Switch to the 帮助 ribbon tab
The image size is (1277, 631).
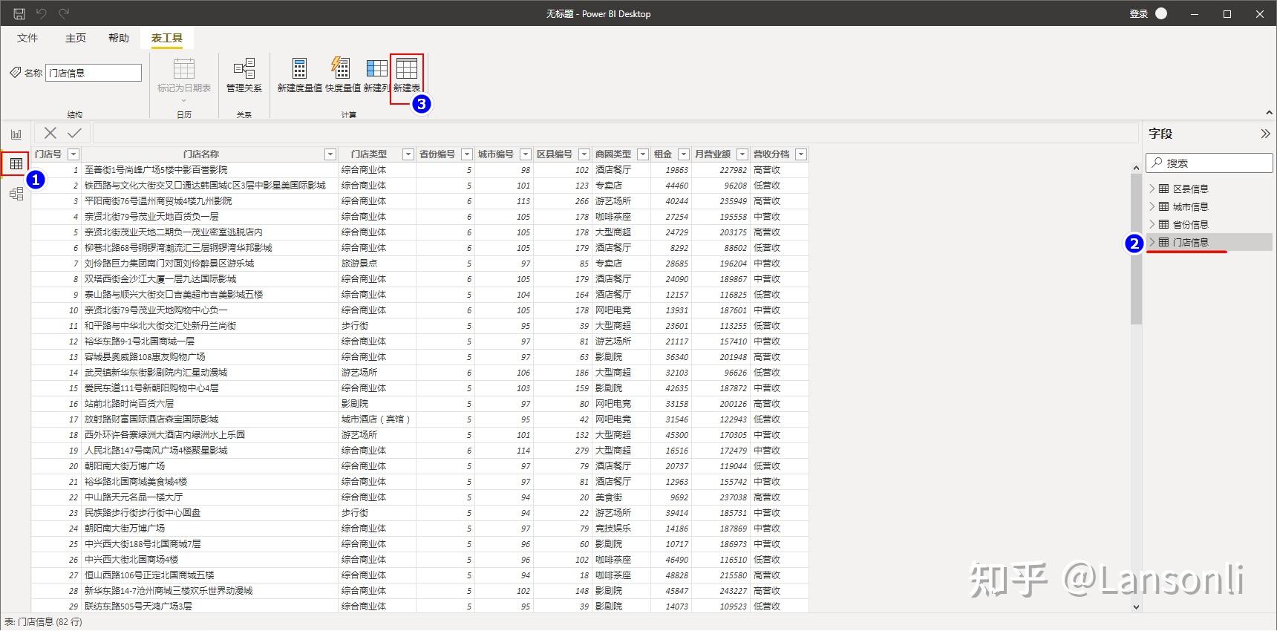tap(119, 38)
